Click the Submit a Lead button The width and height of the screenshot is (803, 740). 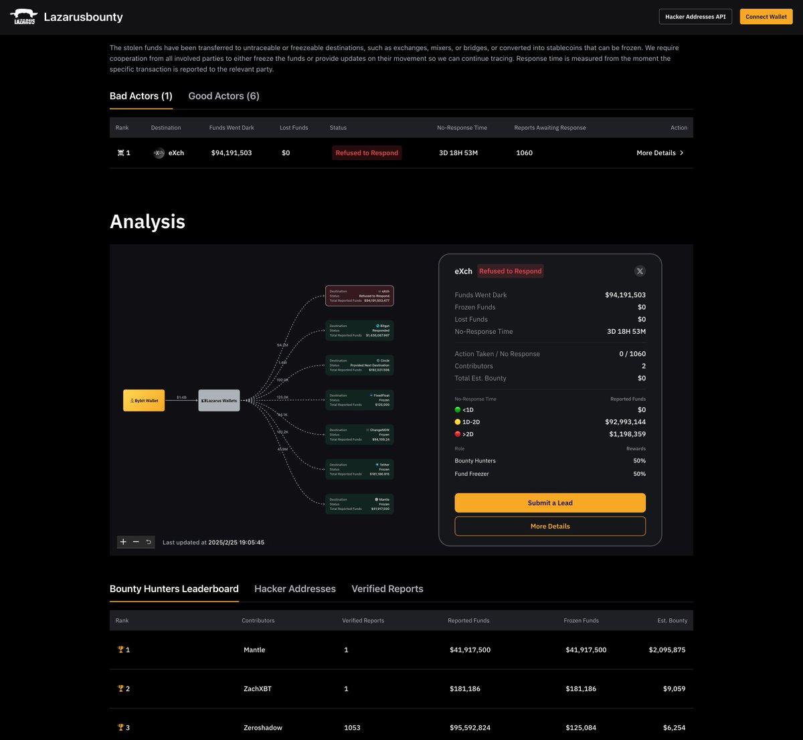coord(549,502)
